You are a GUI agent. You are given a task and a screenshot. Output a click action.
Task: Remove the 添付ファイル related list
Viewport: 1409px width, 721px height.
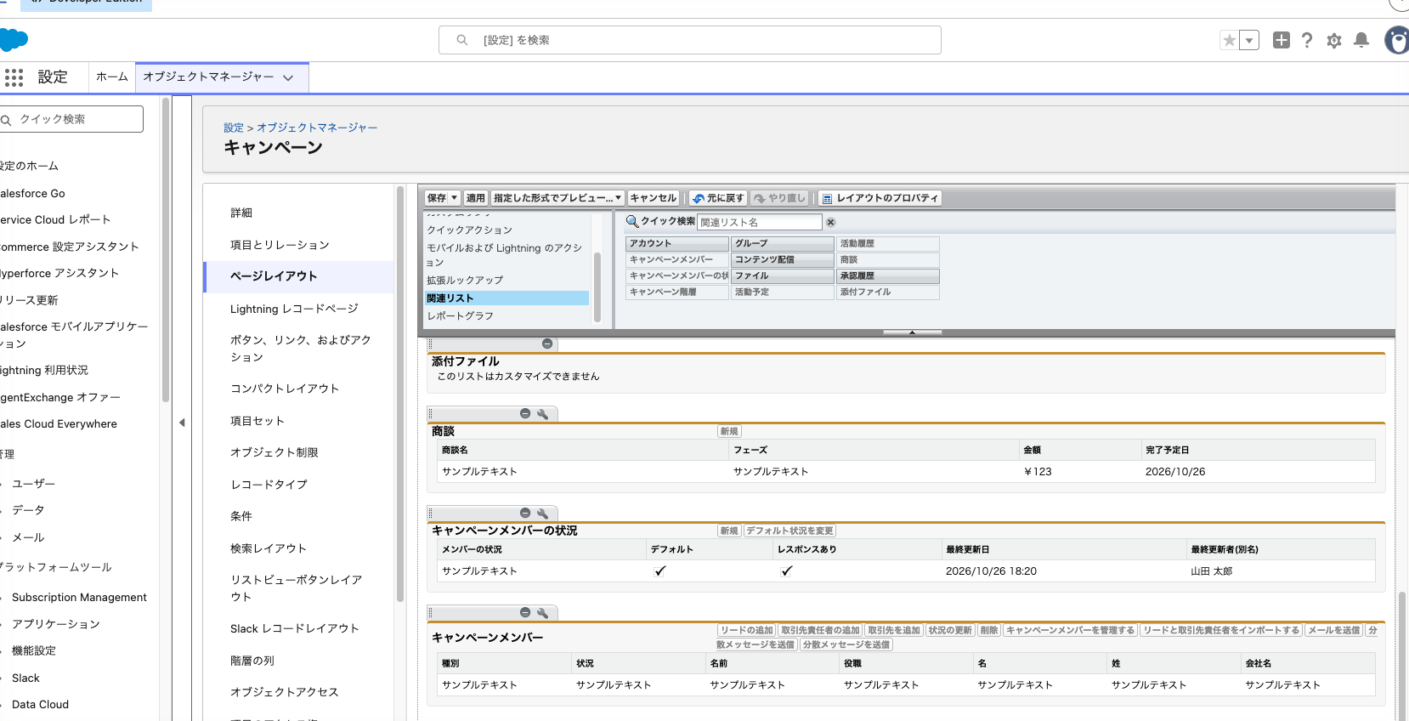pyautogui.click(x=547, y=343)
